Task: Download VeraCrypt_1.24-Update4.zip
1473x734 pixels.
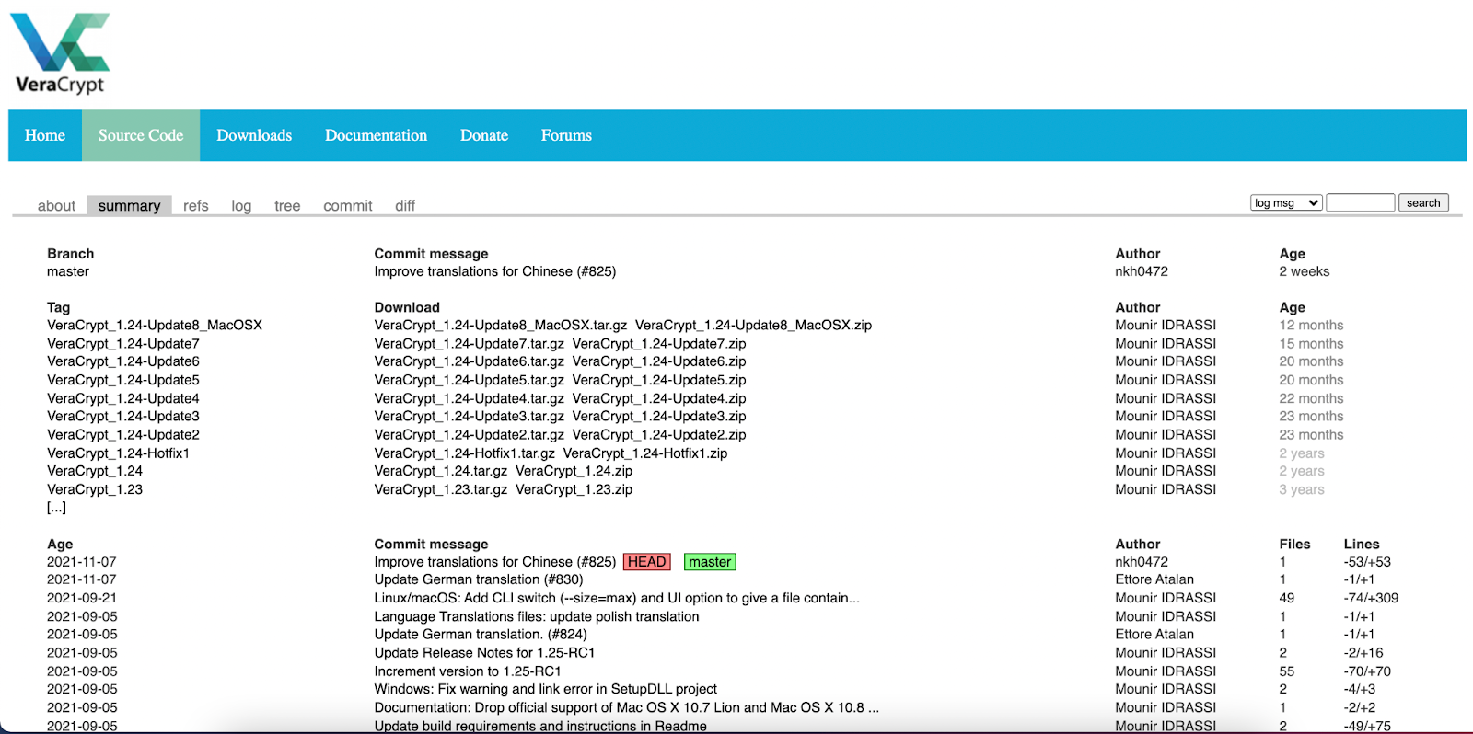Action: [x=659, y=398]
